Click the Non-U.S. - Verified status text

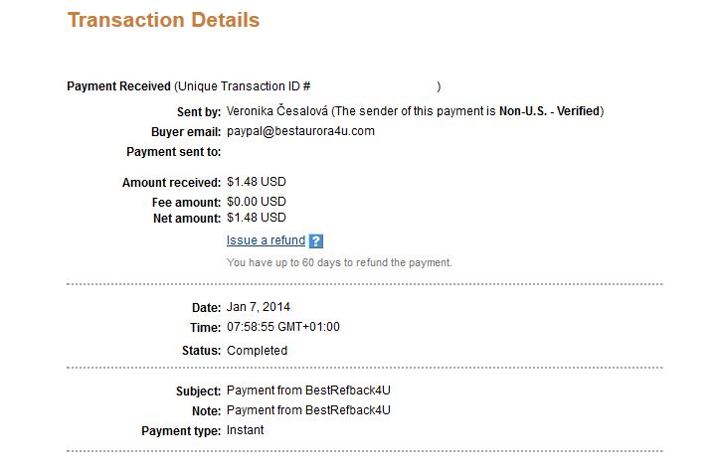click(549, 111)
